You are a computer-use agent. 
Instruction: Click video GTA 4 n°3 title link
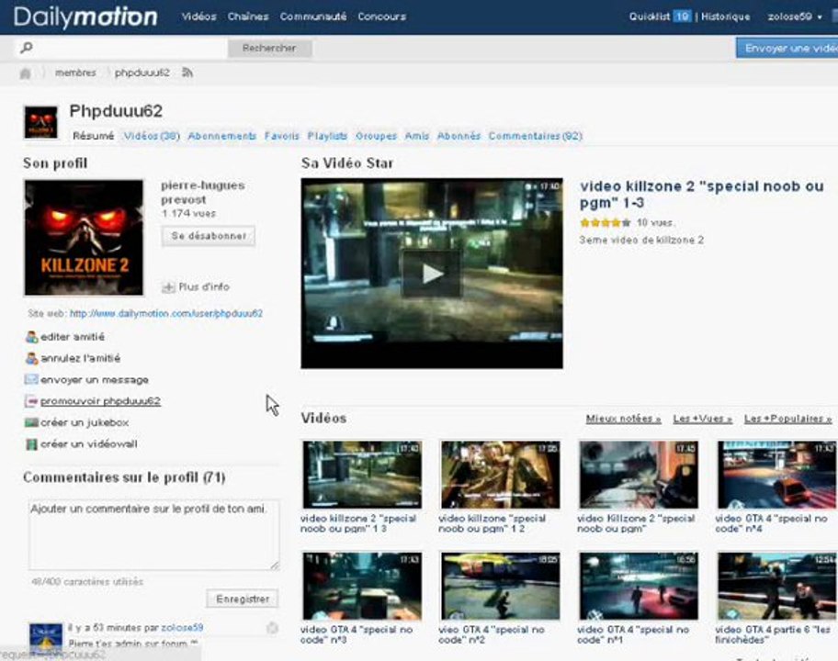357,635
